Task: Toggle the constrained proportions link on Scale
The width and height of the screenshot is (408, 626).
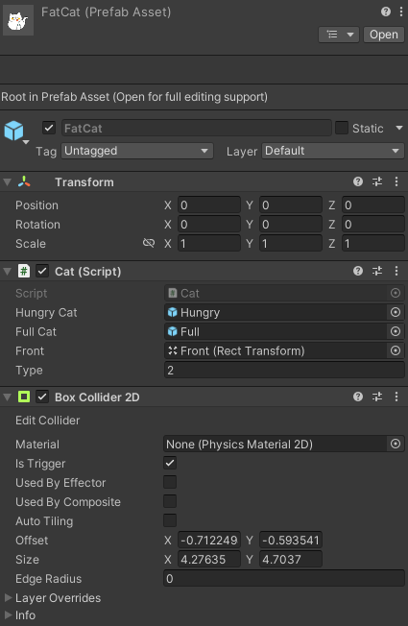Action: pyautogui.click(x=149, y=243)
